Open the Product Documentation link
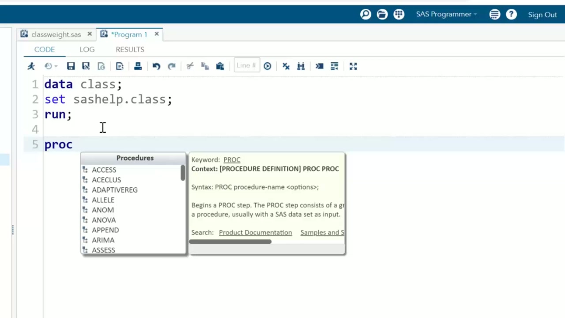The height and width of the screenshot is (318, 565). 255,232
